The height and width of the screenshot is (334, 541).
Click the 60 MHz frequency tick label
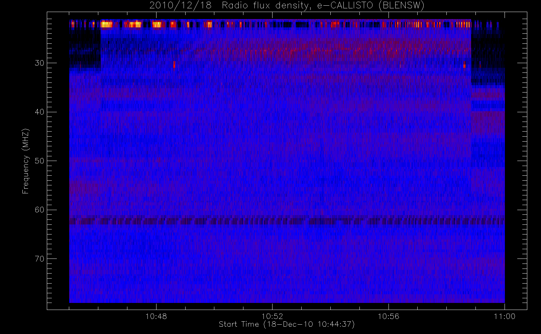[x=39, y=210]
